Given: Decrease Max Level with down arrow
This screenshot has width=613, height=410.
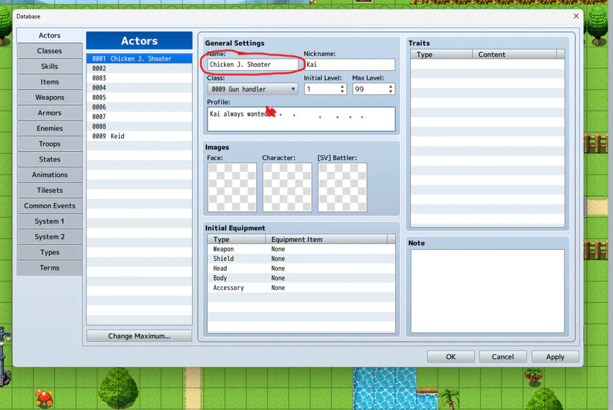Looking at the screenshot, I should [x=390, y=92].
